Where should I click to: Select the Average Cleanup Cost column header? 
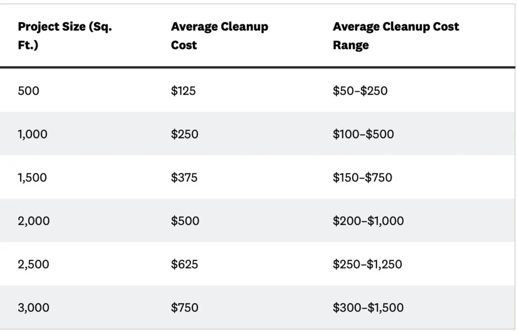pyautogui.click(x=219, y=36)
